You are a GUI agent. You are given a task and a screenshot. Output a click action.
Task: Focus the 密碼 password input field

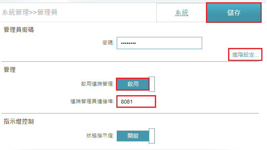(159, 43)
